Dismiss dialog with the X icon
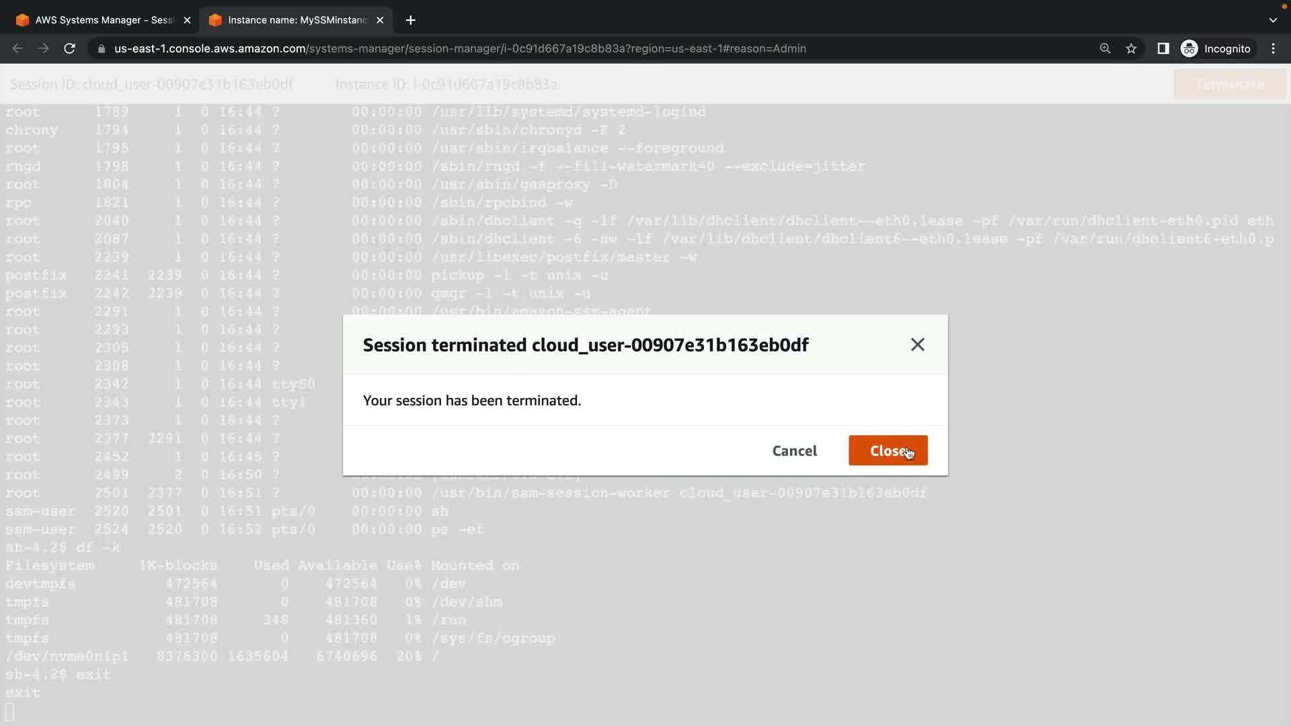 tap(917, 345)
